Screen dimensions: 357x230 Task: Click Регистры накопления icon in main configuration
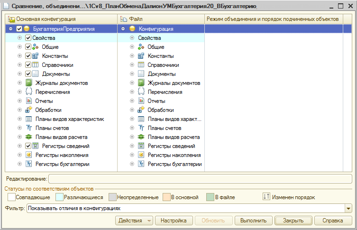[29, 155]
